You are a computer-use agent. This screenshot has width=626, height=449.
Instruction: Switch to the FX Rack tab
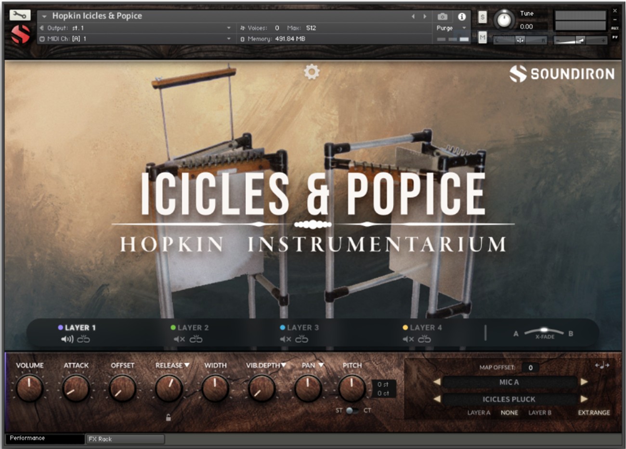pos(125,439)
